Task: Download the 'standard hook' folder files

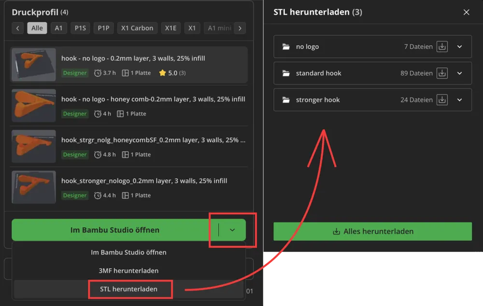Action: tap(442, 73)
